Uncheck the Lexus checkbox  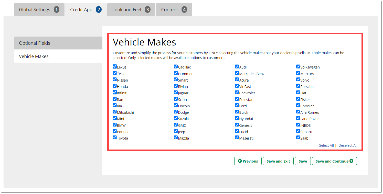(x=115, y=67)
